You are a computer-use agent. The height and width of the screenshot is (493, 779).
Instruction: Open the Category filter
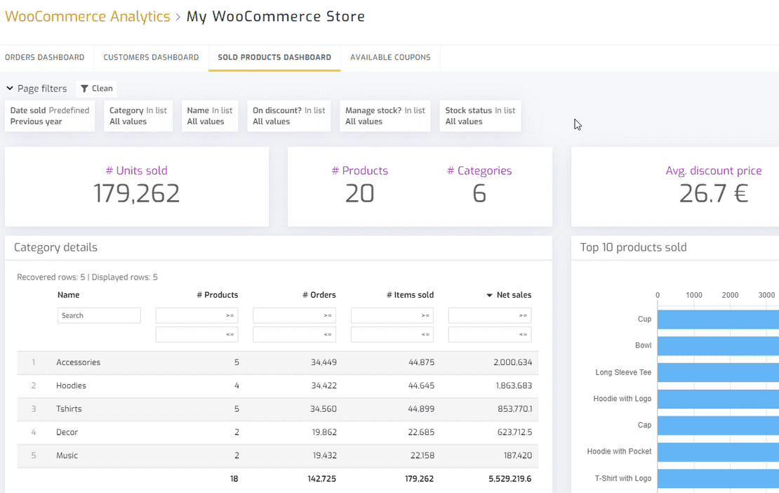click(138, 116)
